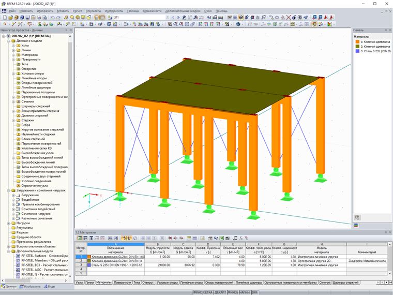
Task: Open the load case ЗГ1 dropdown
Action: point(167,17)
